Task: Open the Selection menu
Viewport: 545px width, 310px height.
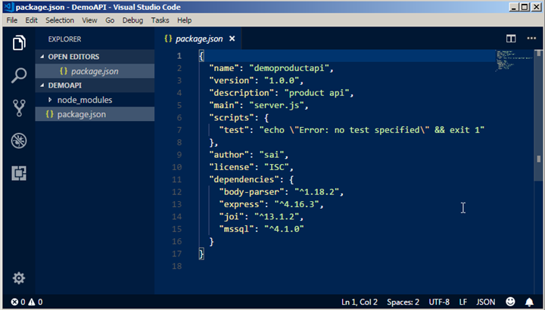Action: (60, 20)
